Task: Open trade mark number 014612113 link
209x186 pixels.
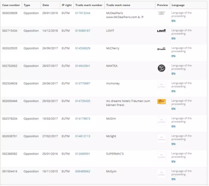Action: tap(83, 136)
